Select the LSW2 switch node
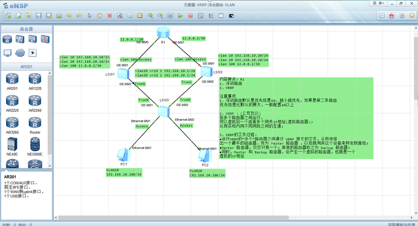Screen dimensions: 418x226 pos(206,72)
